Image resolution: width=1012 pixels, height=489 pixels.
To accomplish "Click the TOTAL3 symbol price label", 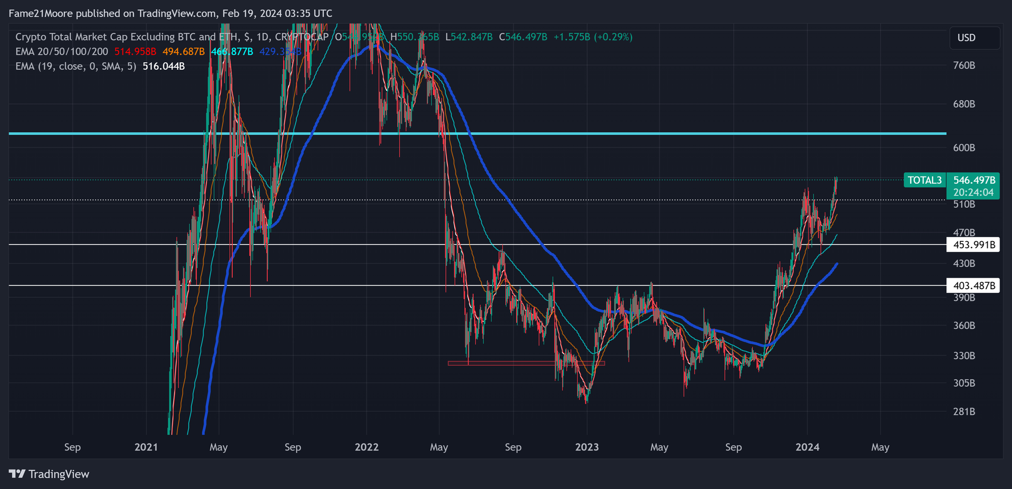I will (x=924, y=180).
